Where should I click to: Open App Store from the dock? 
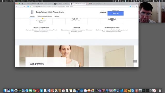pyautogui.click(x=12, y=91)
